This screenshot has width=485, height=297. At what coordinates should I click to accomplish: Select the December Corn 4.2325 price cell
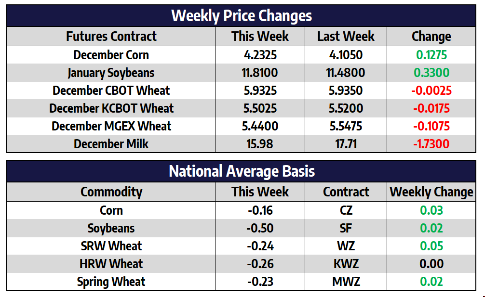[x=260, y=55]
